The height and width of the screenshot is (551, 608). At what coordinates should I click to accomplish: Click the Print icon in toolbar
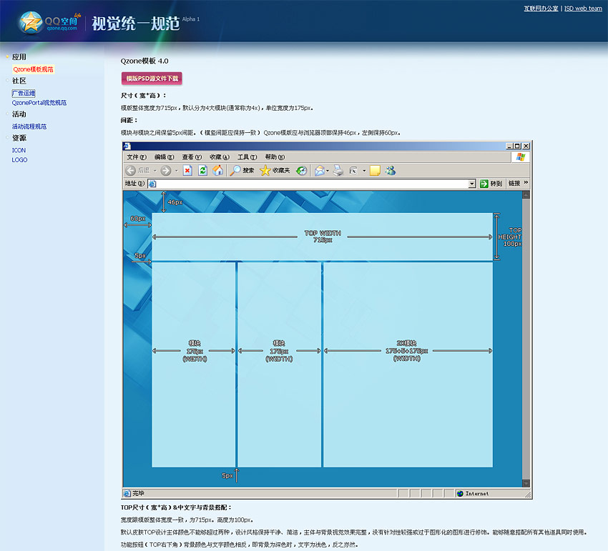pos(338,170)
